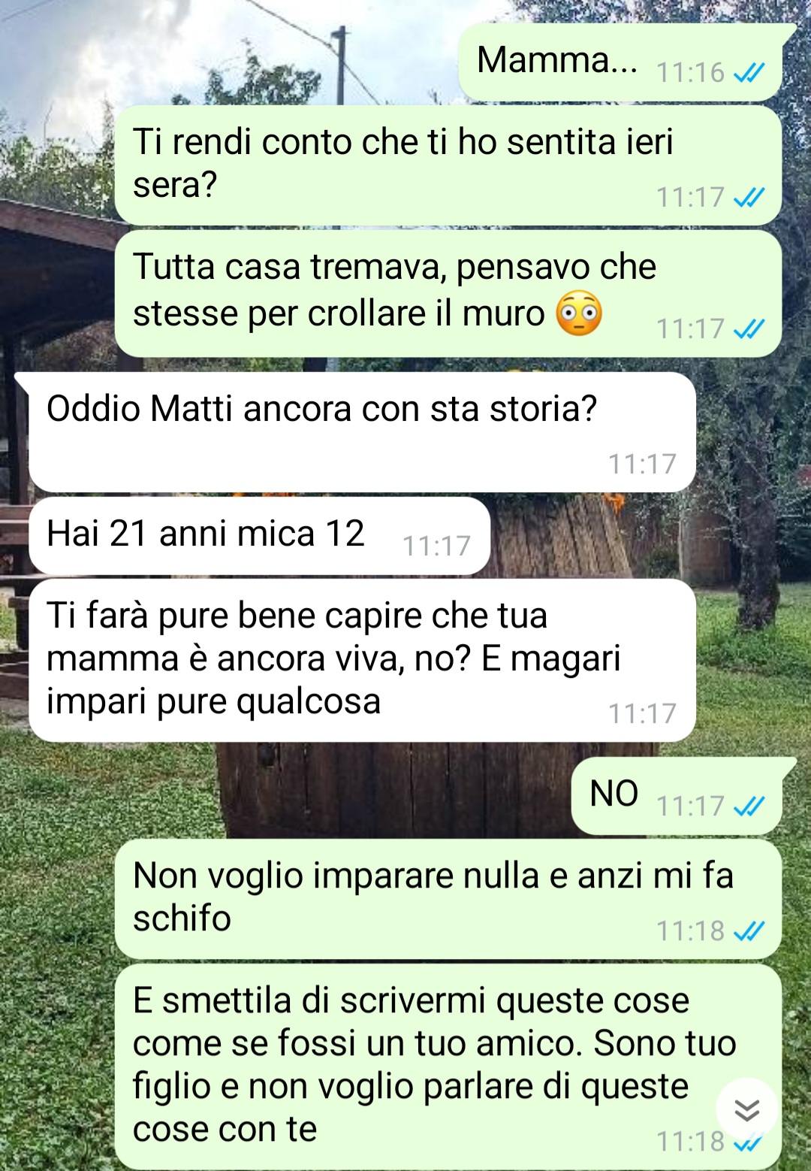811x1171 pixels.
Task: Tap 11:18 timestamp on 'schifo' message
Action: coord(690,931)
